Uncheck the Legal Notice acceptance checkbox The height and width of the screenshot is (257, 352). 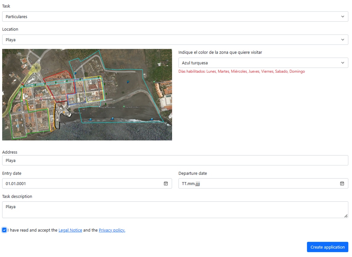click(x=4, y=230)
